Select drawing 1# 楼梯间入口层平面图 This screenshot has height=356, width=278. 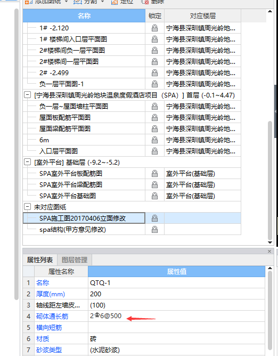pos(73,39)
